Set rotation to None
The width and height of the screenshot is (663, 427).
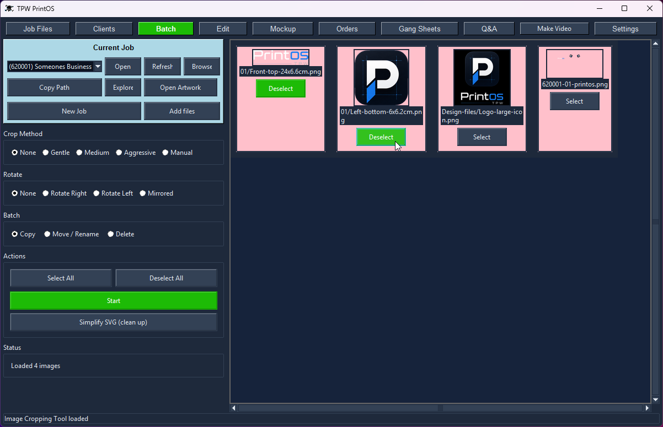point(24,193)
